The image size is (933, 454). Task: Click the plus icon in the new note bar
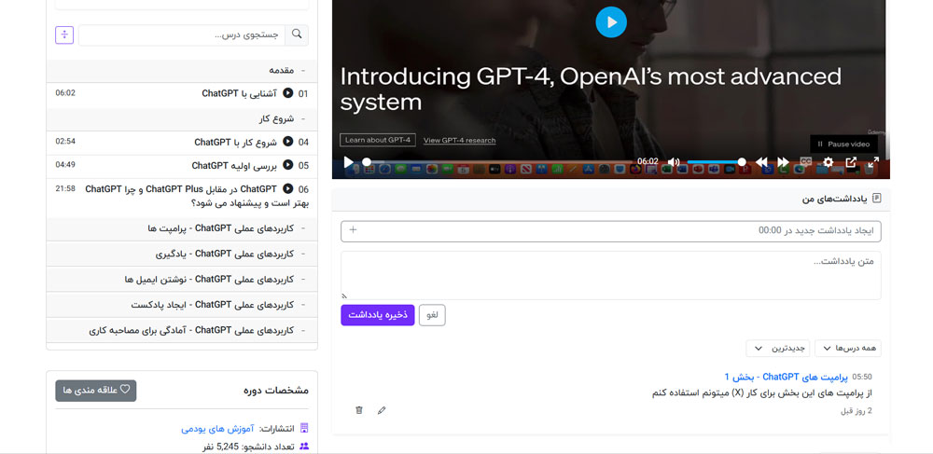tap(353, 230)
